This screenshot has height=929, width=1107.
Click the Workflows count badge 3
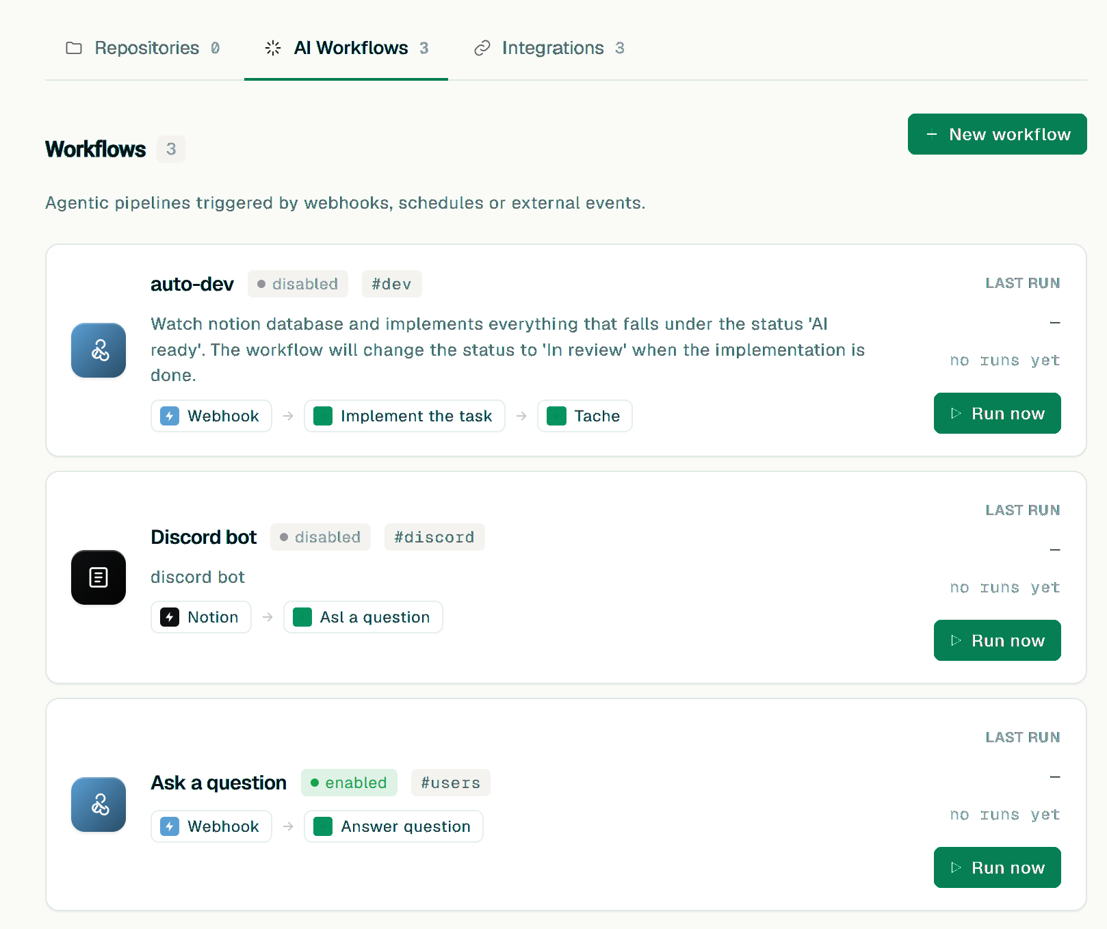coord(171,149)
